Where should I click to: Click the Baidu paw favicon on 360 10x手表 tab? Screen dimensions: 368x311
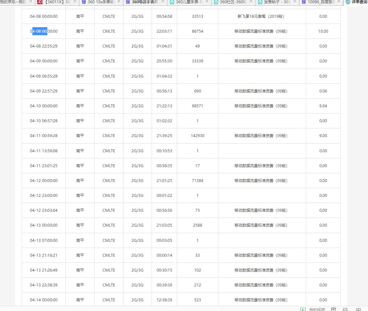coord(84,2)
